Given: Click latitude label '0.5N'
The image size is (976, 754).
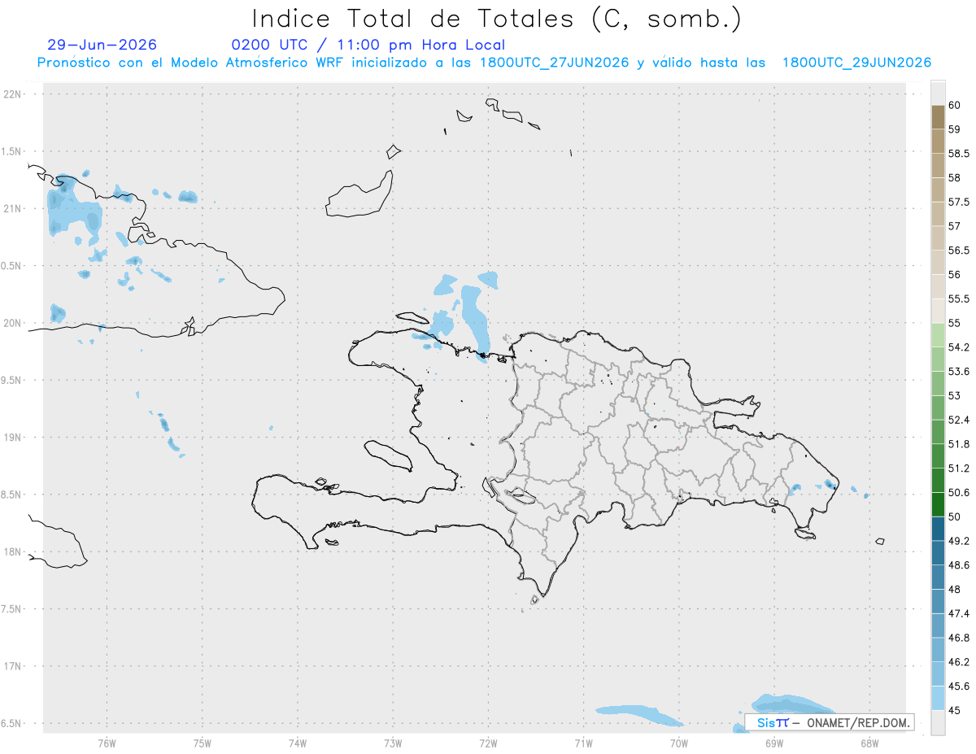Looking at the screenshot, I should tap(12, 266).
